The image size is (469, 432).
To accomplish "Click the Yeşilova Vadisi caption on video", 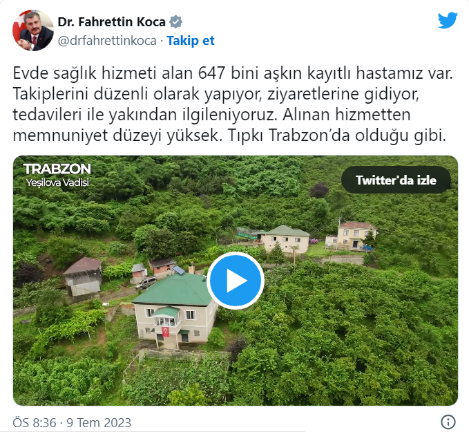I will (x=57, y=182).
